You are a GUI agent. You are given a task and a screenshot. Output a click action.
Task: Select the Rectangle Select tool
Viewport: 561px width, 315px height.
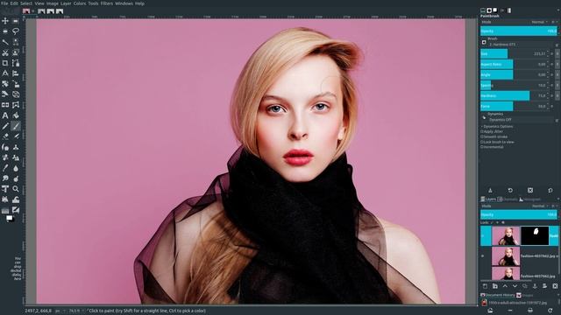tap(16, 21)
